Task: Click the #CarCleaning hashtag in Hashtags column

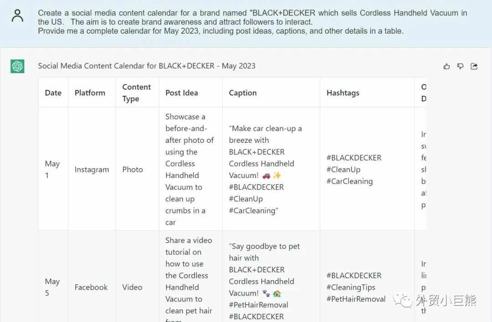Action: coord(349,181)
